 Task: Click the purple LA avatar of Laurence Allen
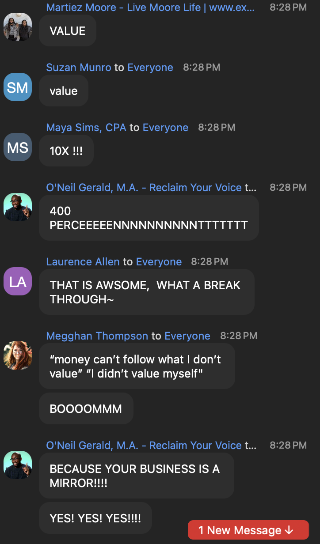18,282
